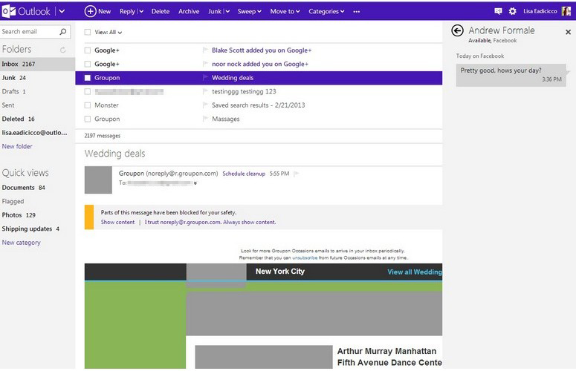Flag the noor nock added you message
Image resolution: width=576 pixels, height=371 pixels.
[205, 64]
